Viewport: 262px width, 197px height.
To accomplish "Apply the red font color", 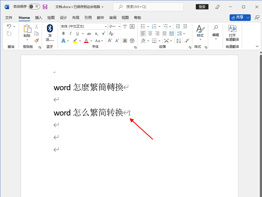I will click(86, 41).
